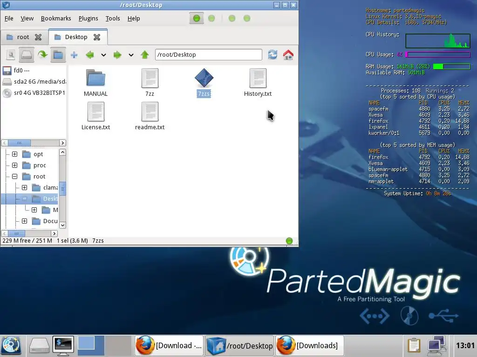The image size is (477, 357).
Task: Toggle panel 4 green circle button
Action: point(247,19)
